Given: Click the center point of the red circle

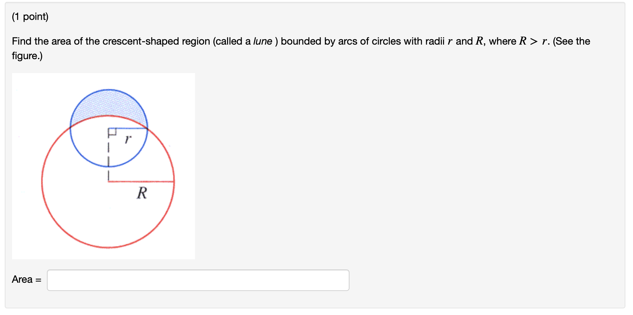Looking at the screenshot, I should point(108,181).
